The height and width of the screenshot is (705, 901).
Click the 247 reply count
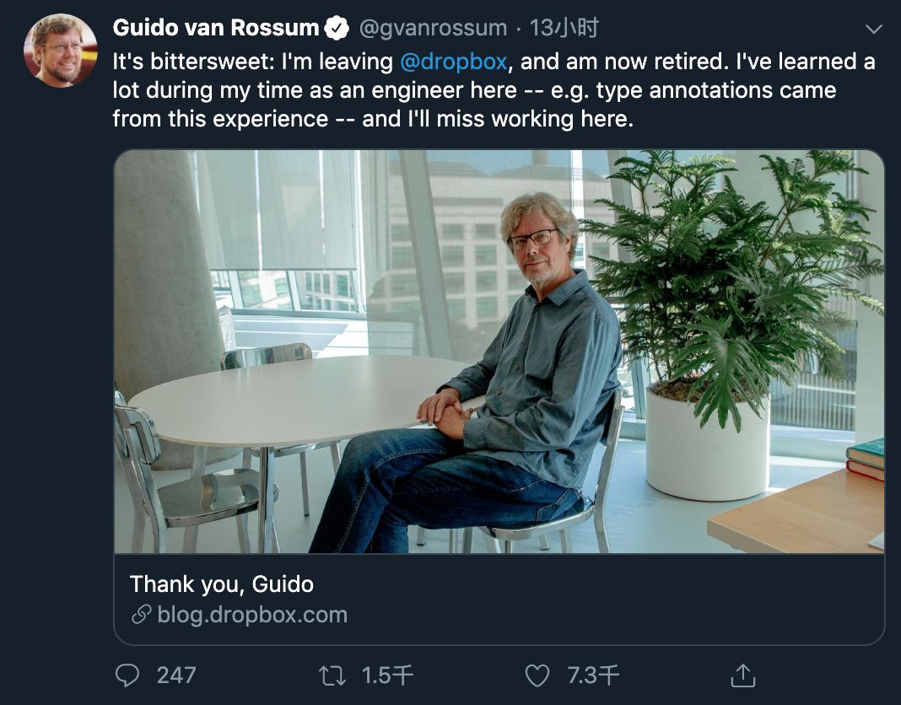[x=176, y=675]
